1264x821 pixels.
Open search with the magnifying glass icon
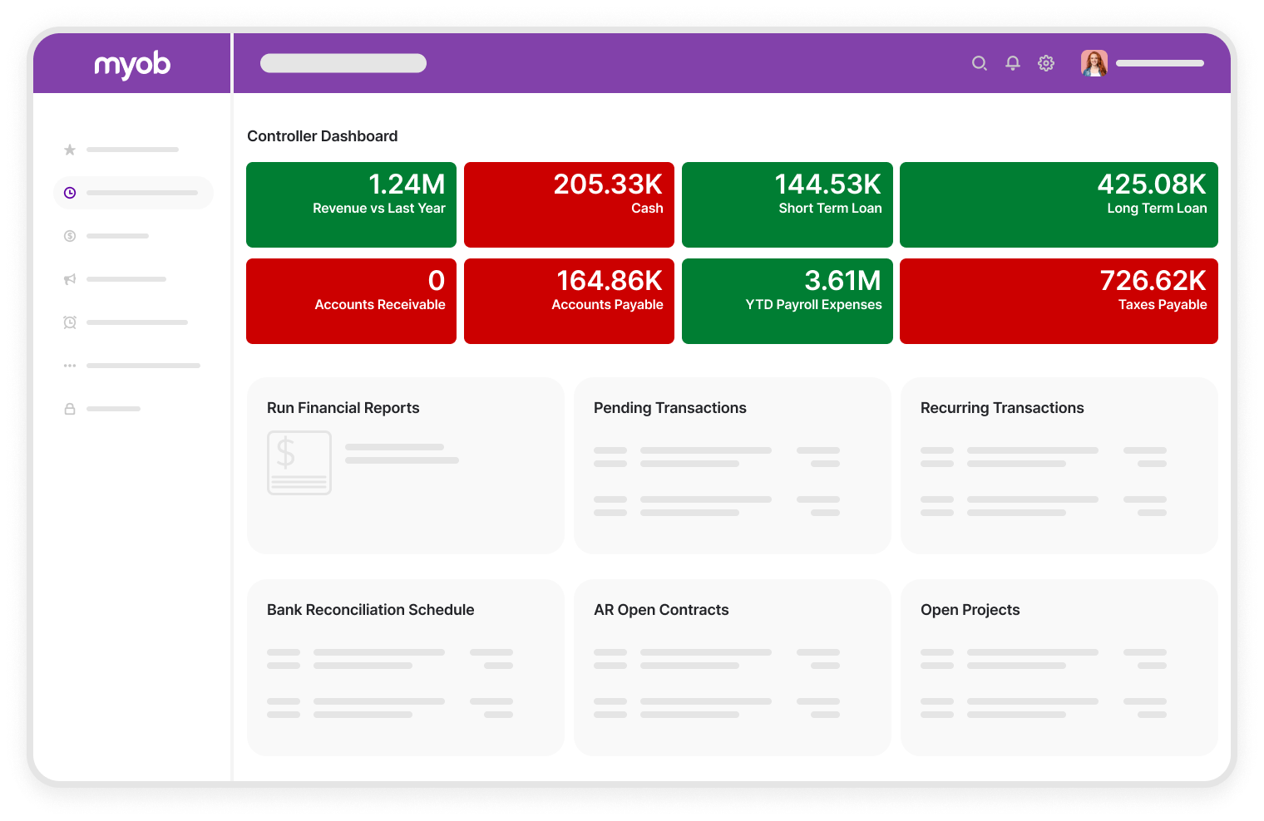click(980, 63)
